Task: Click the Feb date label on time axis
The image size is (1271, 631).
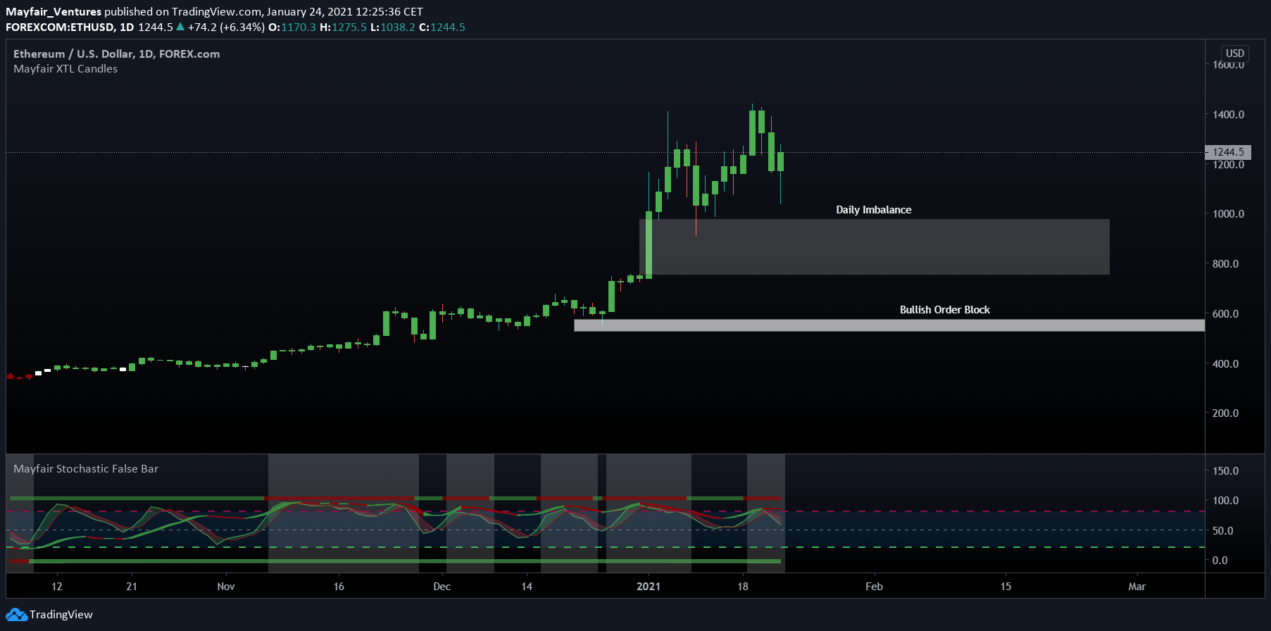Action: click(x=874, y=587)
